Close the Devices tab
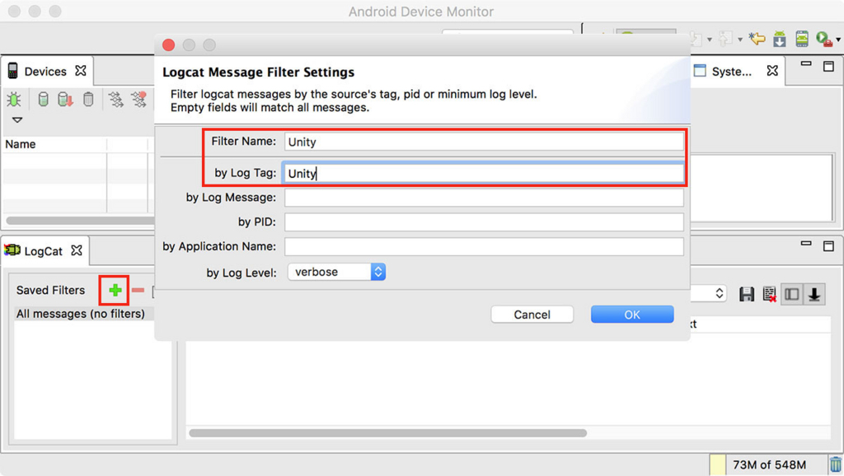The image size is (844, 476). coord(81,71)
